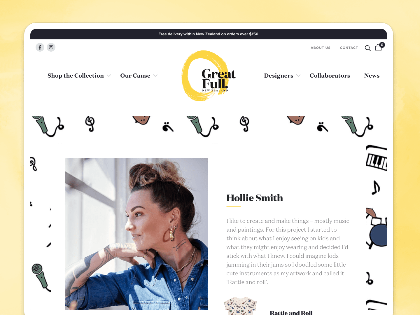Click the Great Full logo
The image size is (420, 315).
pyautogui.click(x=209, y=76)
